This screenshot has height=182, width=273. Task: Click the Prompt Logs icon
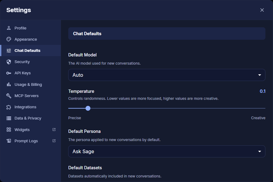(9, 141)
